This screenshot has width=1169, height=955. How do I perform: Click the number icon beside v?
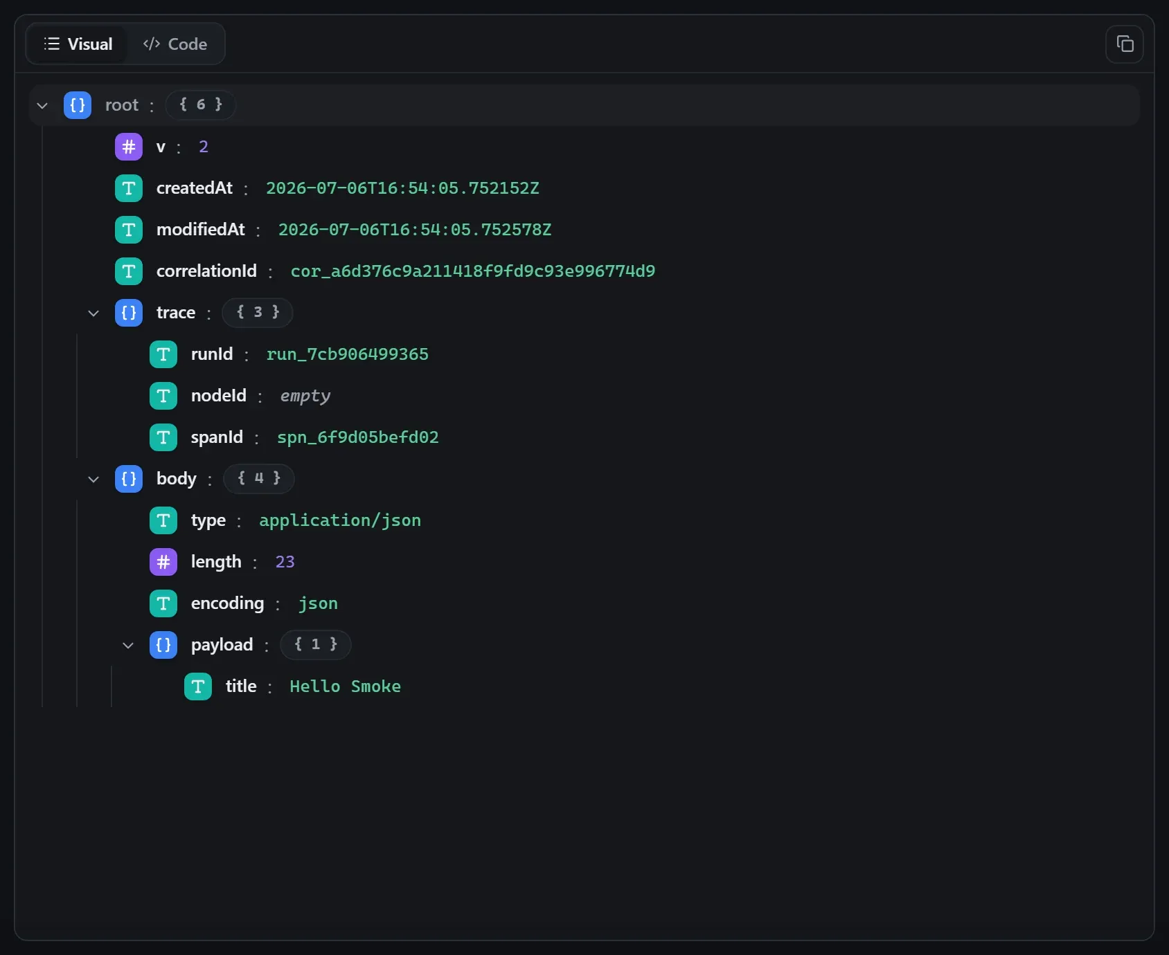[x=129, y=147]
